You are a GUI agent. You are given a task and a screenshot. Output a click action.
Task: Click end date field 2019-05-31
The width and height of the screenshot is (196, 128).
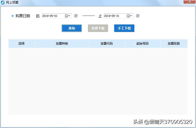click(119, 16)
